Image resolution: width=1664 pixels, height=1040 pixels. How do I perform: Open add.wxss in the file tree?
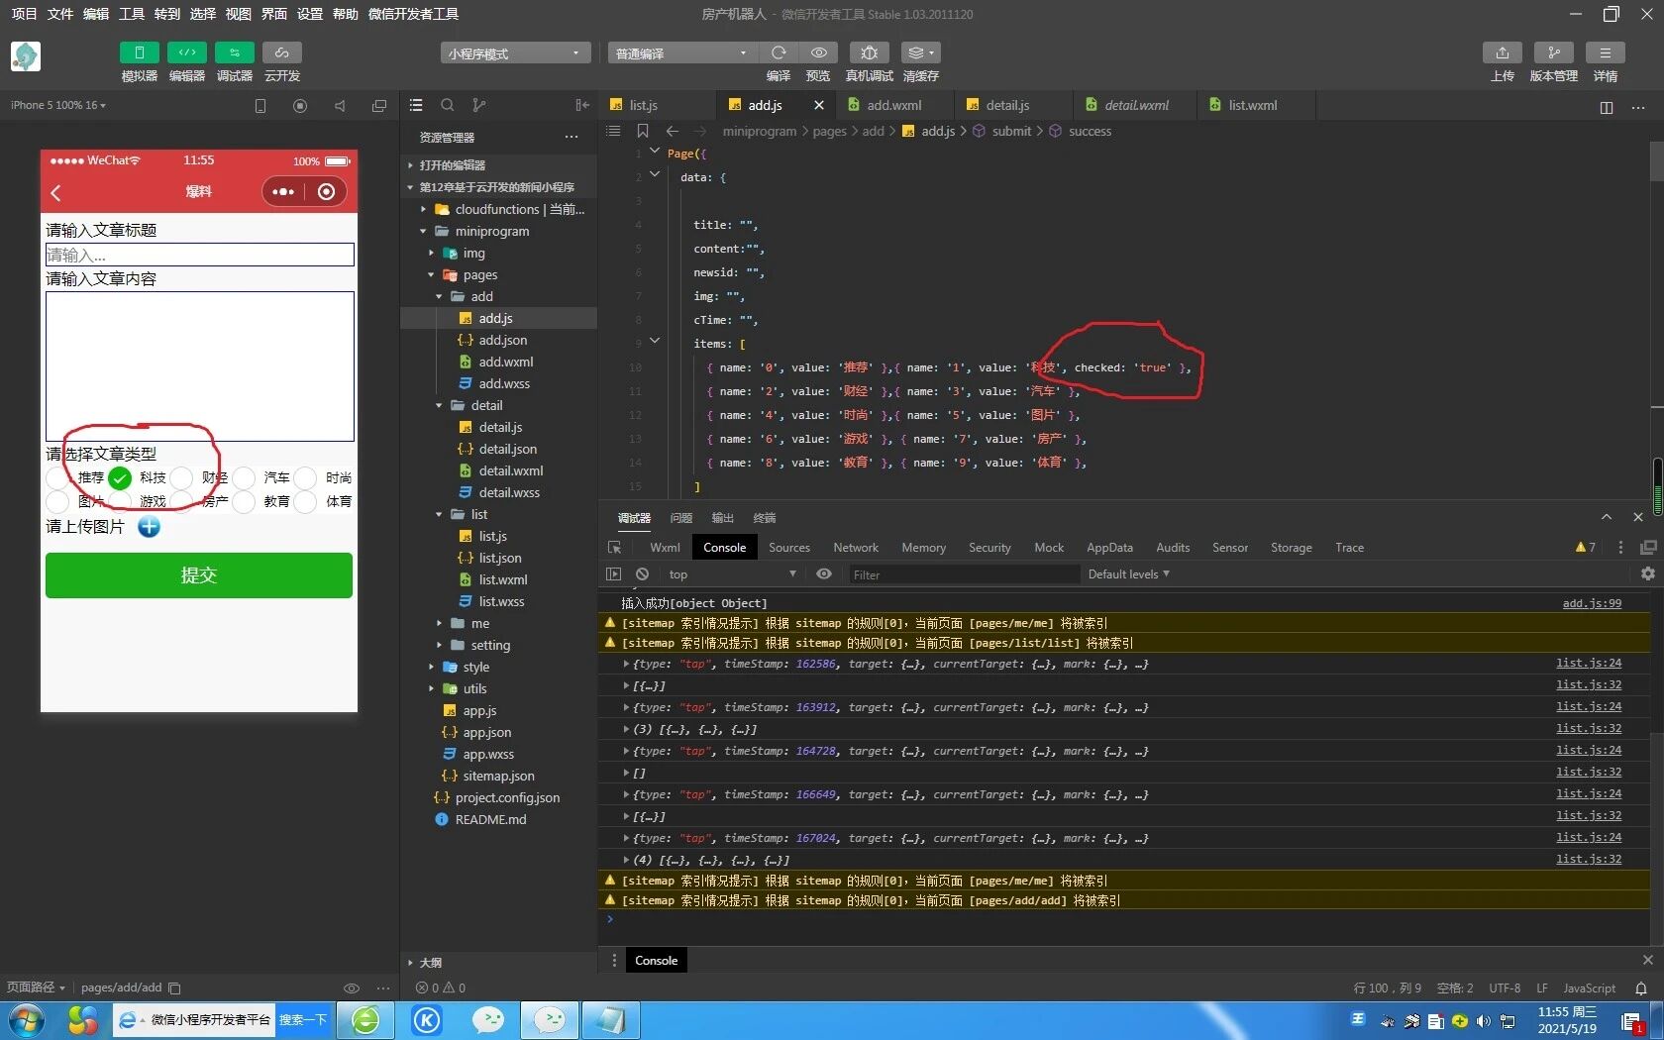tap(504, 384)
